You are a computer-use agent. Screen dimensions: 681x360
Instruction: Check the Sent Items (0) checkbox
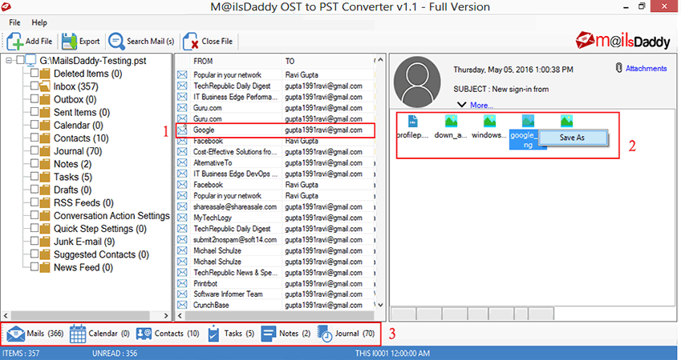[34, 112]
